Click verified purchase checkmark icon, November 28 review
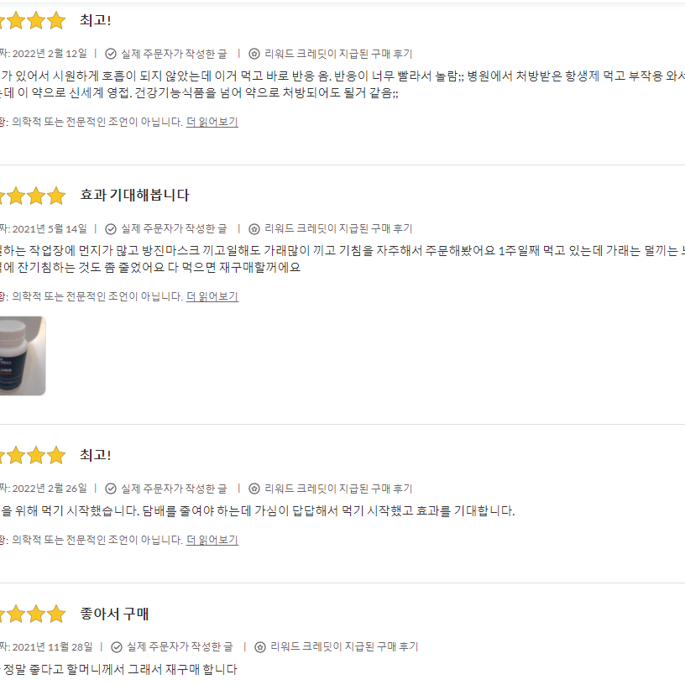 click(117, 647)
